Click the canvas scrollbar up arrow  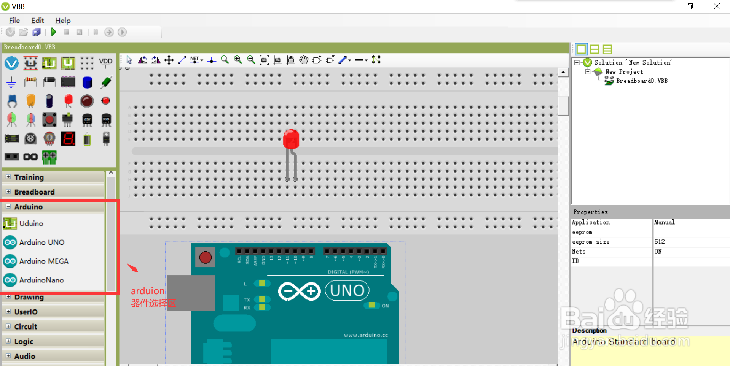click(x=563, y=72)
